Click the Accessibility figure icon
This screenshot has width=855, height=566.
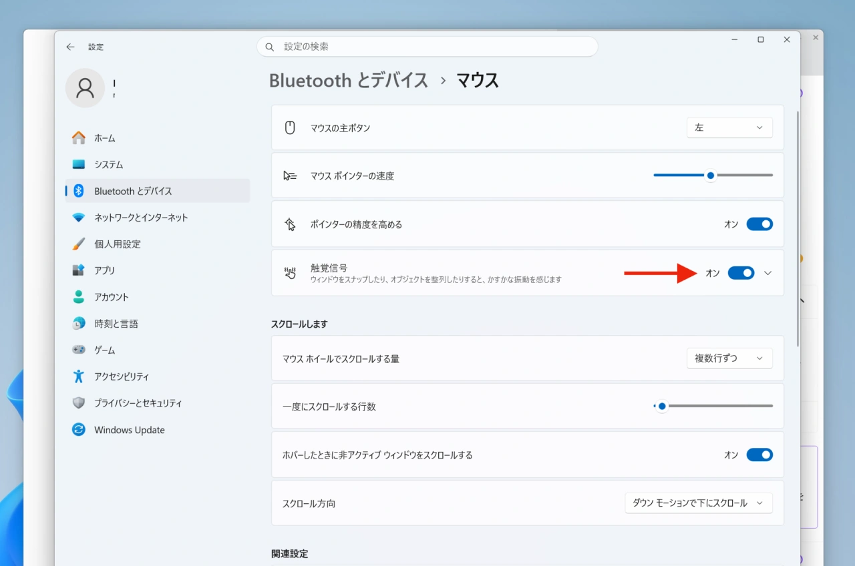point(79,376)
